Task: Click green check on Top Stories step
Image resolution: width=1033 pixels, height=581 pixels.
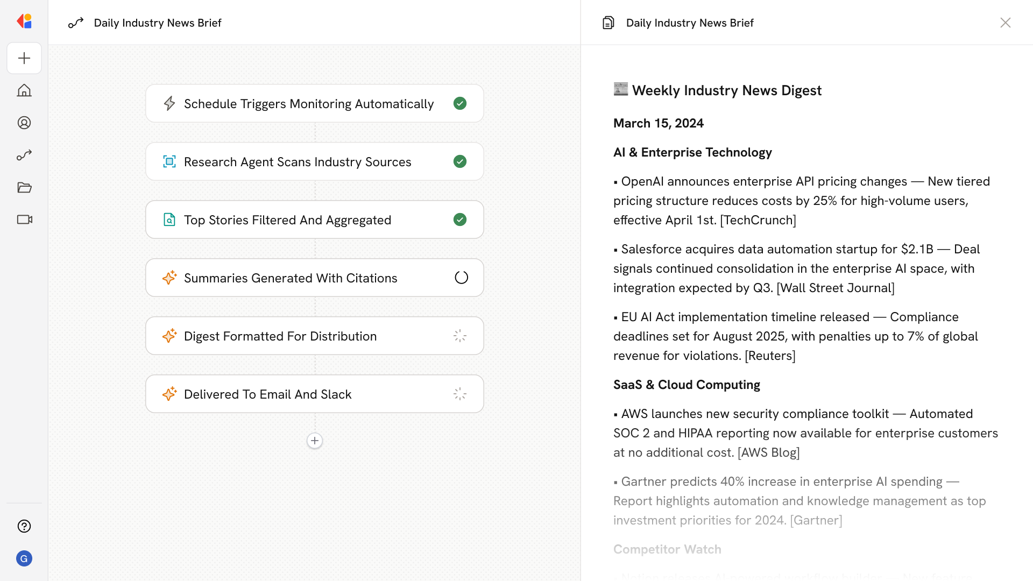Action: click(x=460, y=219)
